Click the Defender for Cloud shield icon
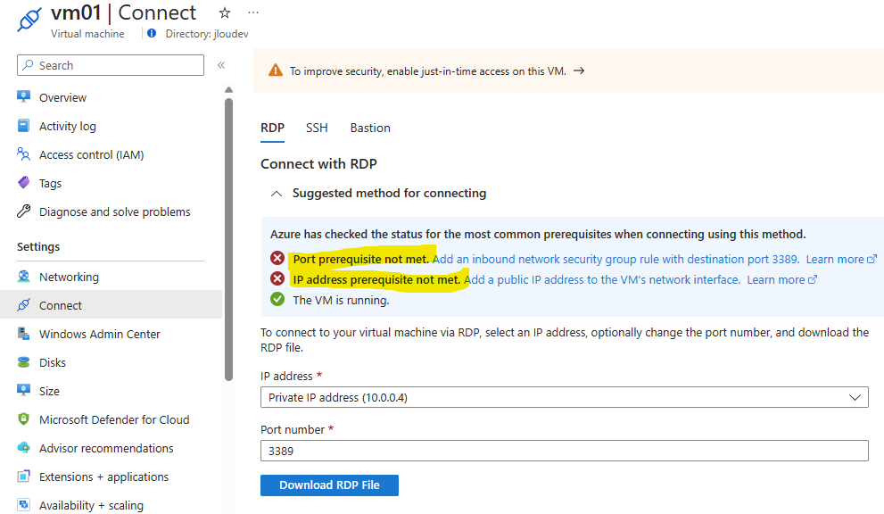 point(24,419)
